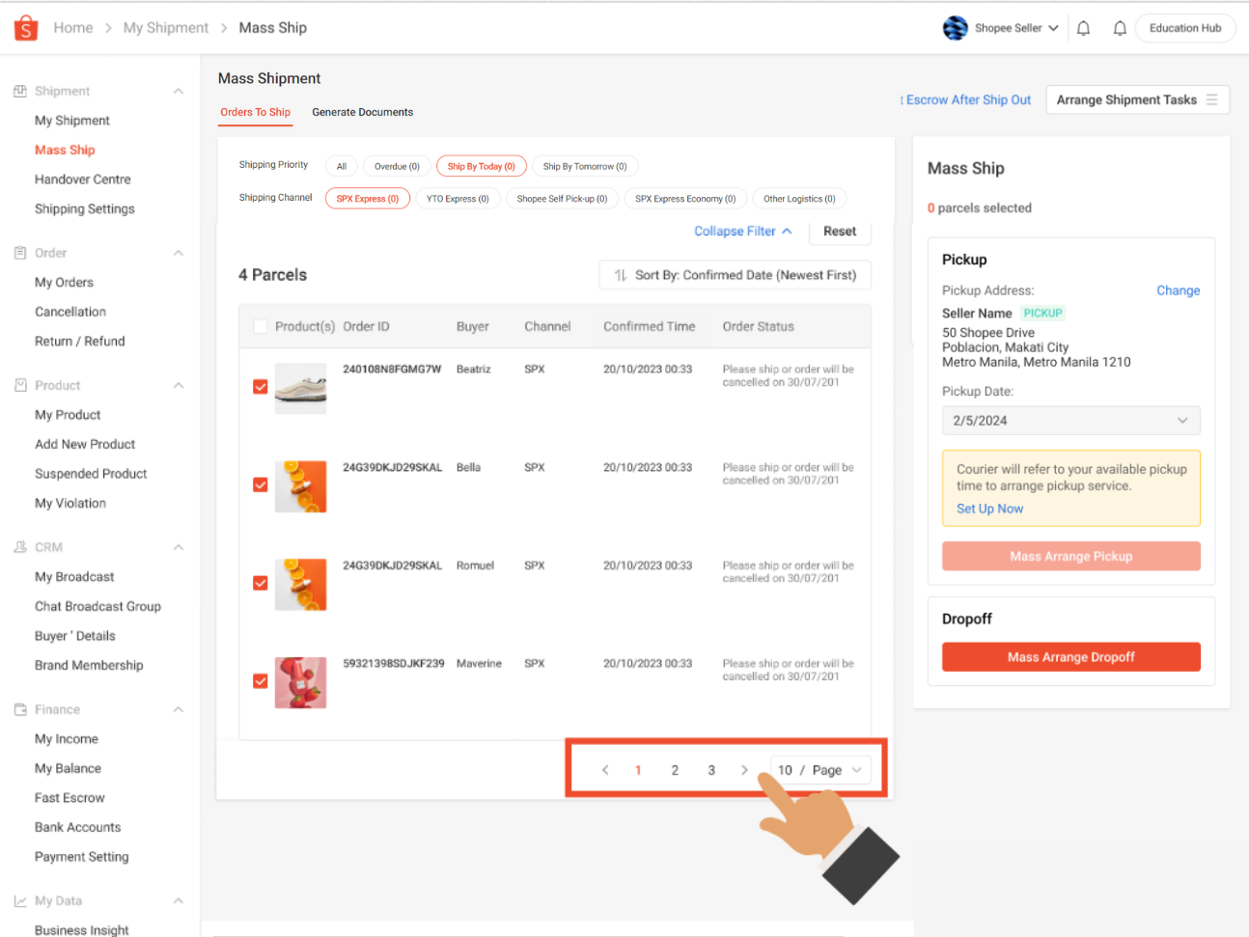The height and width of the screenshot is (937, 1249).
Task: Open the notification bell in the top bar
Action: pyautogui.click(x=1082, y=27)
